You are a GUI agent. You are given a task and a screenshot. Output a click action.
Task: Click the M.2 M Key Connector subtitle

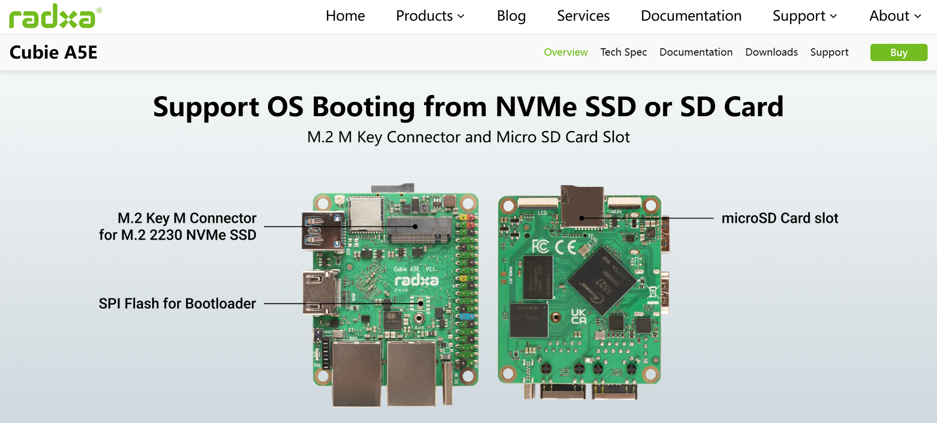[468, 137]
